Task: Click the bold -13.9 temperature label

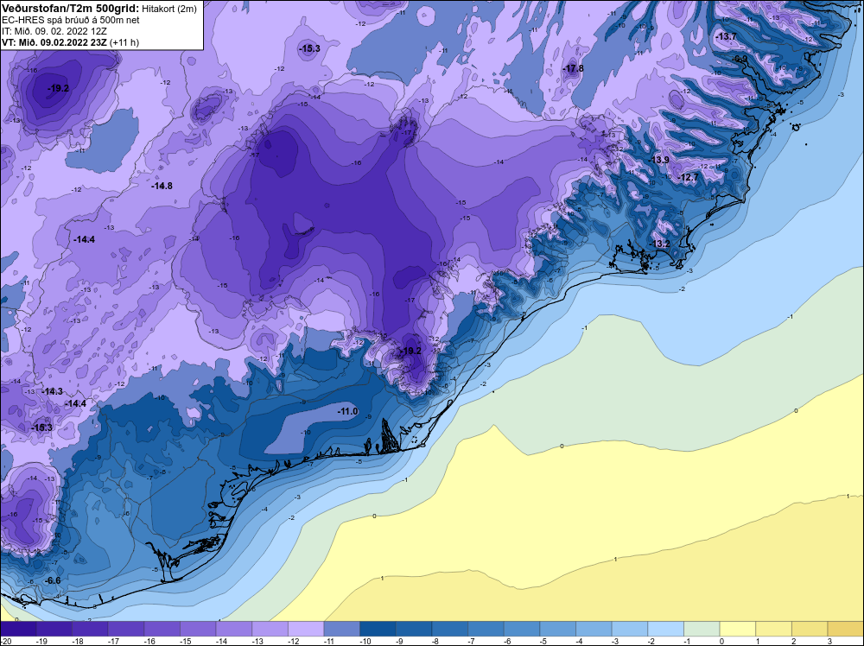Action: [x=658, y=160]
